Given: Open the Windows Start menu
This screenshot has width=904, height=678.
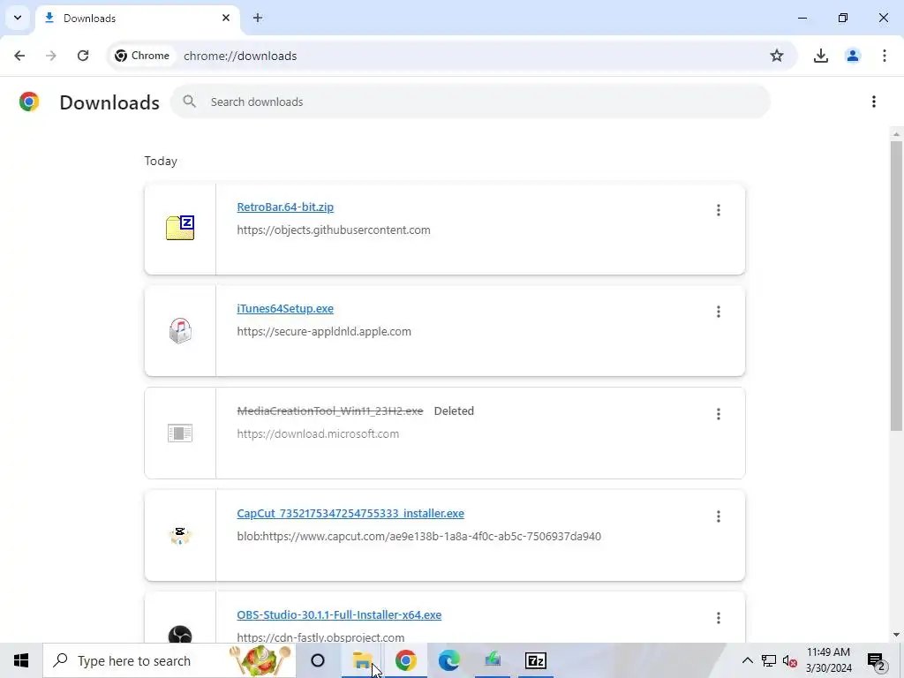Looking at the screenshot, I should click(x=21, y=660).
